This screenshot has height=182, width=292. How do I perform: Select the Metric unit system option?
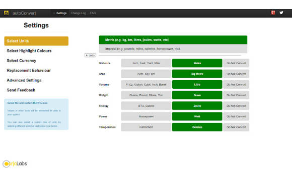[x=173, y=40]
